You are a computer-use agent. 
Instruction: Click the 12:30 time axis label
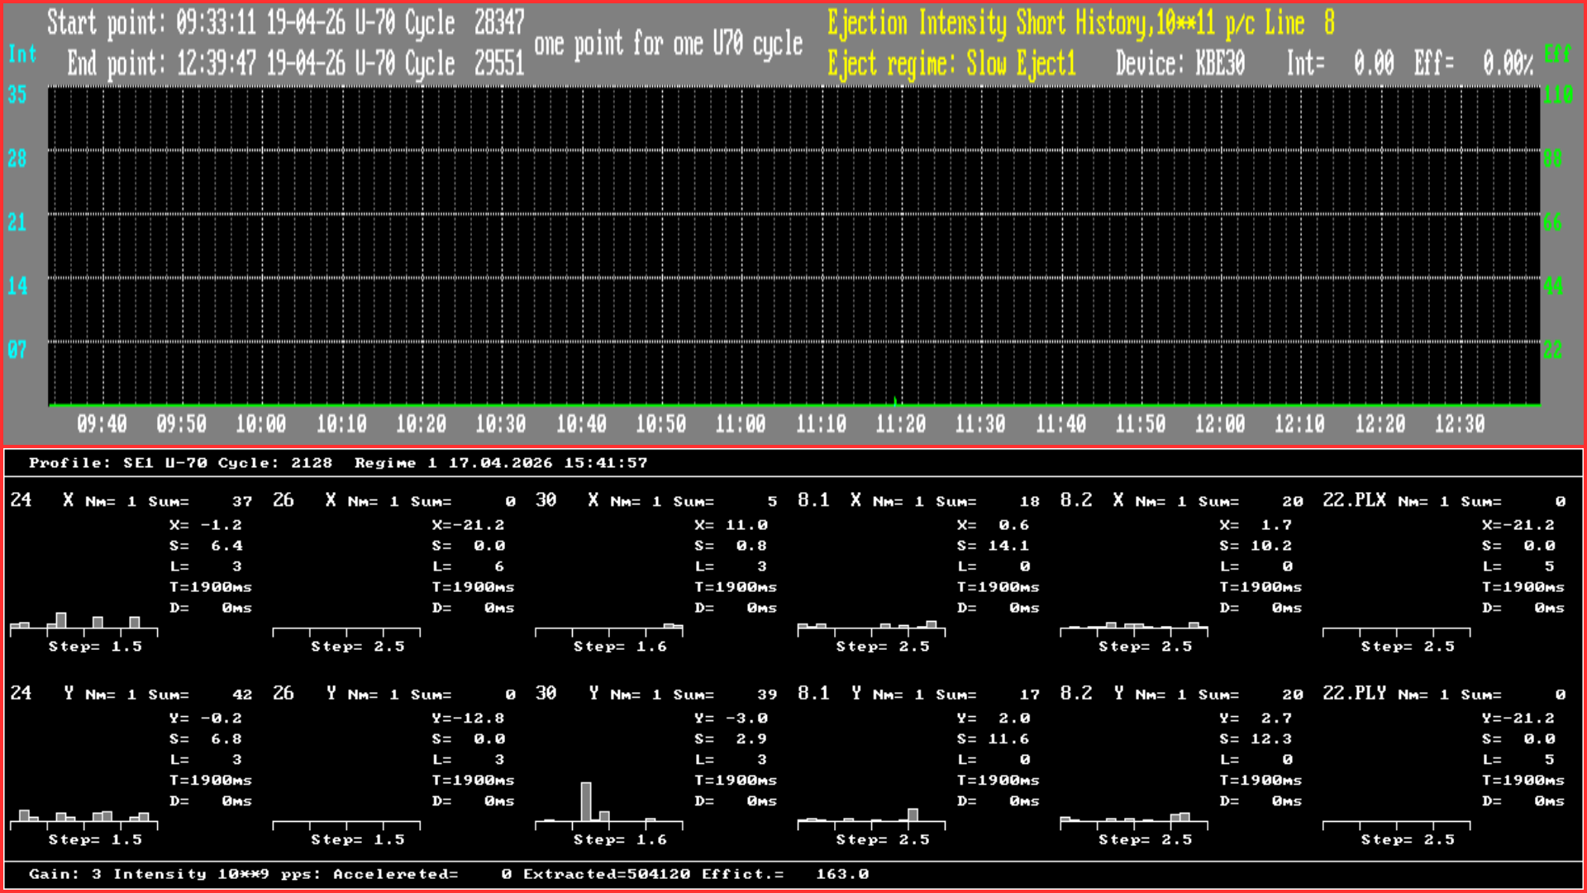click(1459, 424)
